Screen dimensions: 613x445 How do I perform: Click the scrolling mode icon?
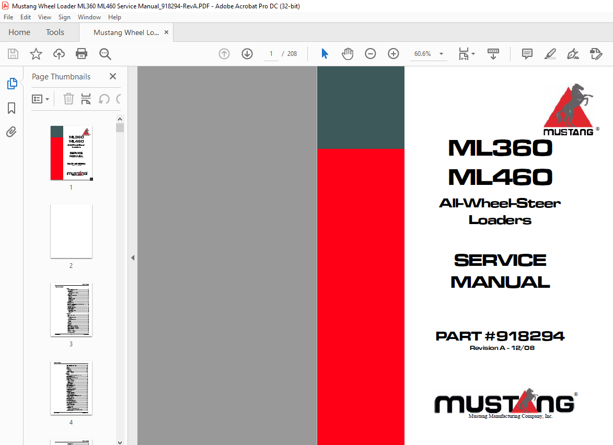coord(493,54)
